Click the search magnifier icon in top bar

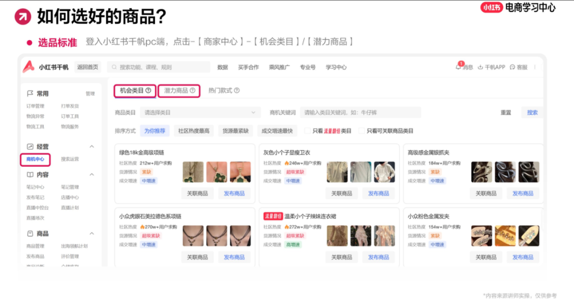114,67
